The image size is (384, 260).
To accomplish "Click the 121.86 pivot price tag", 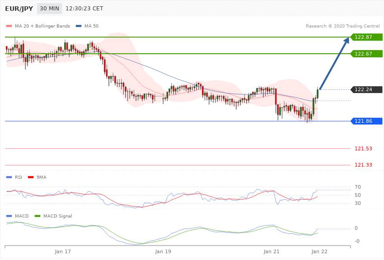I will 366,121.
